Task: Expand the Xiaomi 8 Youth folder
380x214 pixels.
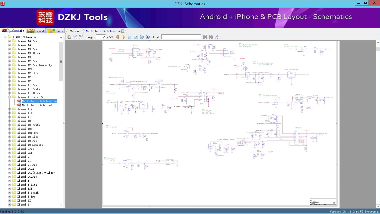Action: [9, 193]
